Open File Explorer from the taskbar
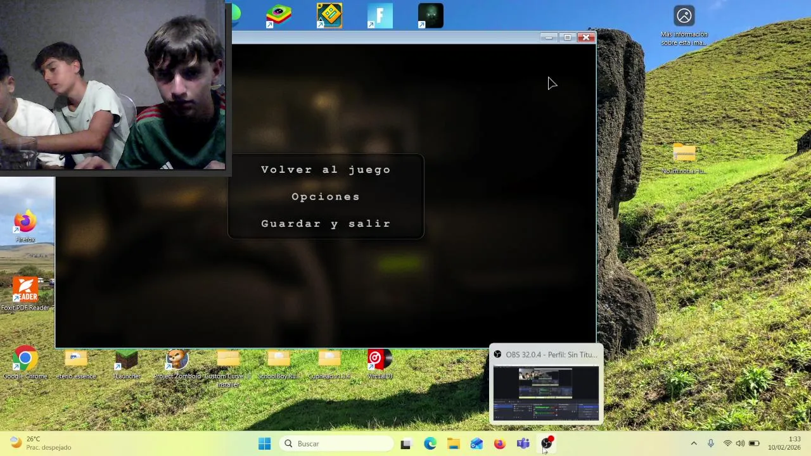811x456 pixels. [453, 444]
